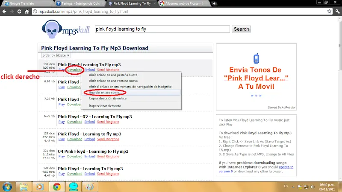The width and height of the screenshot is (342, 192).
Task: Open the messenger taskbar icon
Action: (x=73, y=187)
